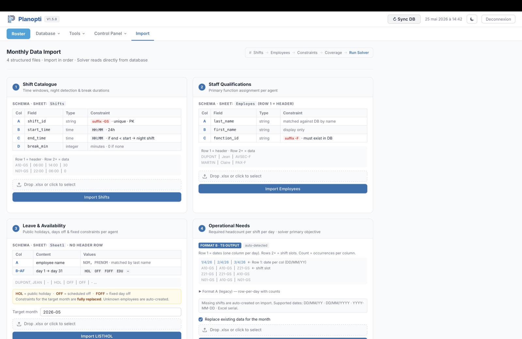Viewport: 522px width, 339px height.
Task: Open the Tools dropdown menu
Action: click(x=77, y=34)
